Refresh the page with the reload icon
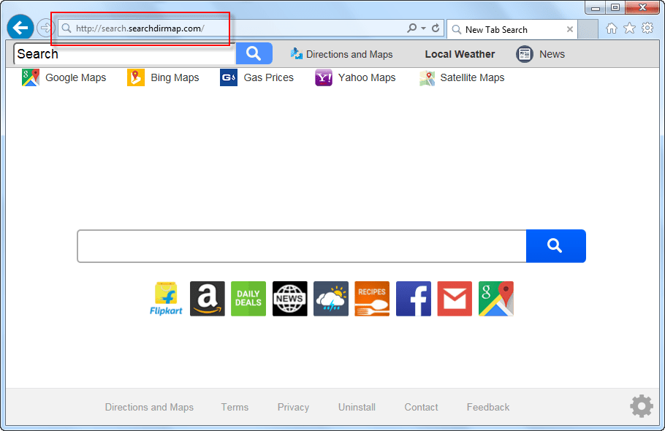This screenshot has width=665, height=431. click(436, 28)
